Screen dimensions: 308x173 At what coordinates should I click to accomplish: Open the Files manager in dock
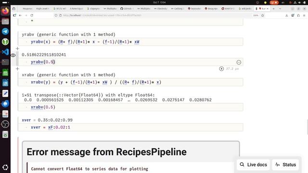point(5,21)
